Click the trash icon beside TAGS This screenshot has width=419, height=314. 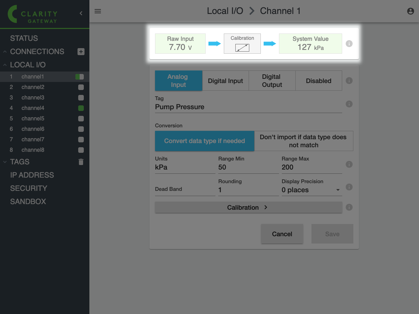point(81,162)
